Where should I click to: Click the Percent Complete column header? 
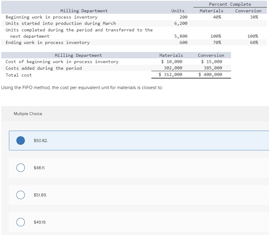pos(230,4)
